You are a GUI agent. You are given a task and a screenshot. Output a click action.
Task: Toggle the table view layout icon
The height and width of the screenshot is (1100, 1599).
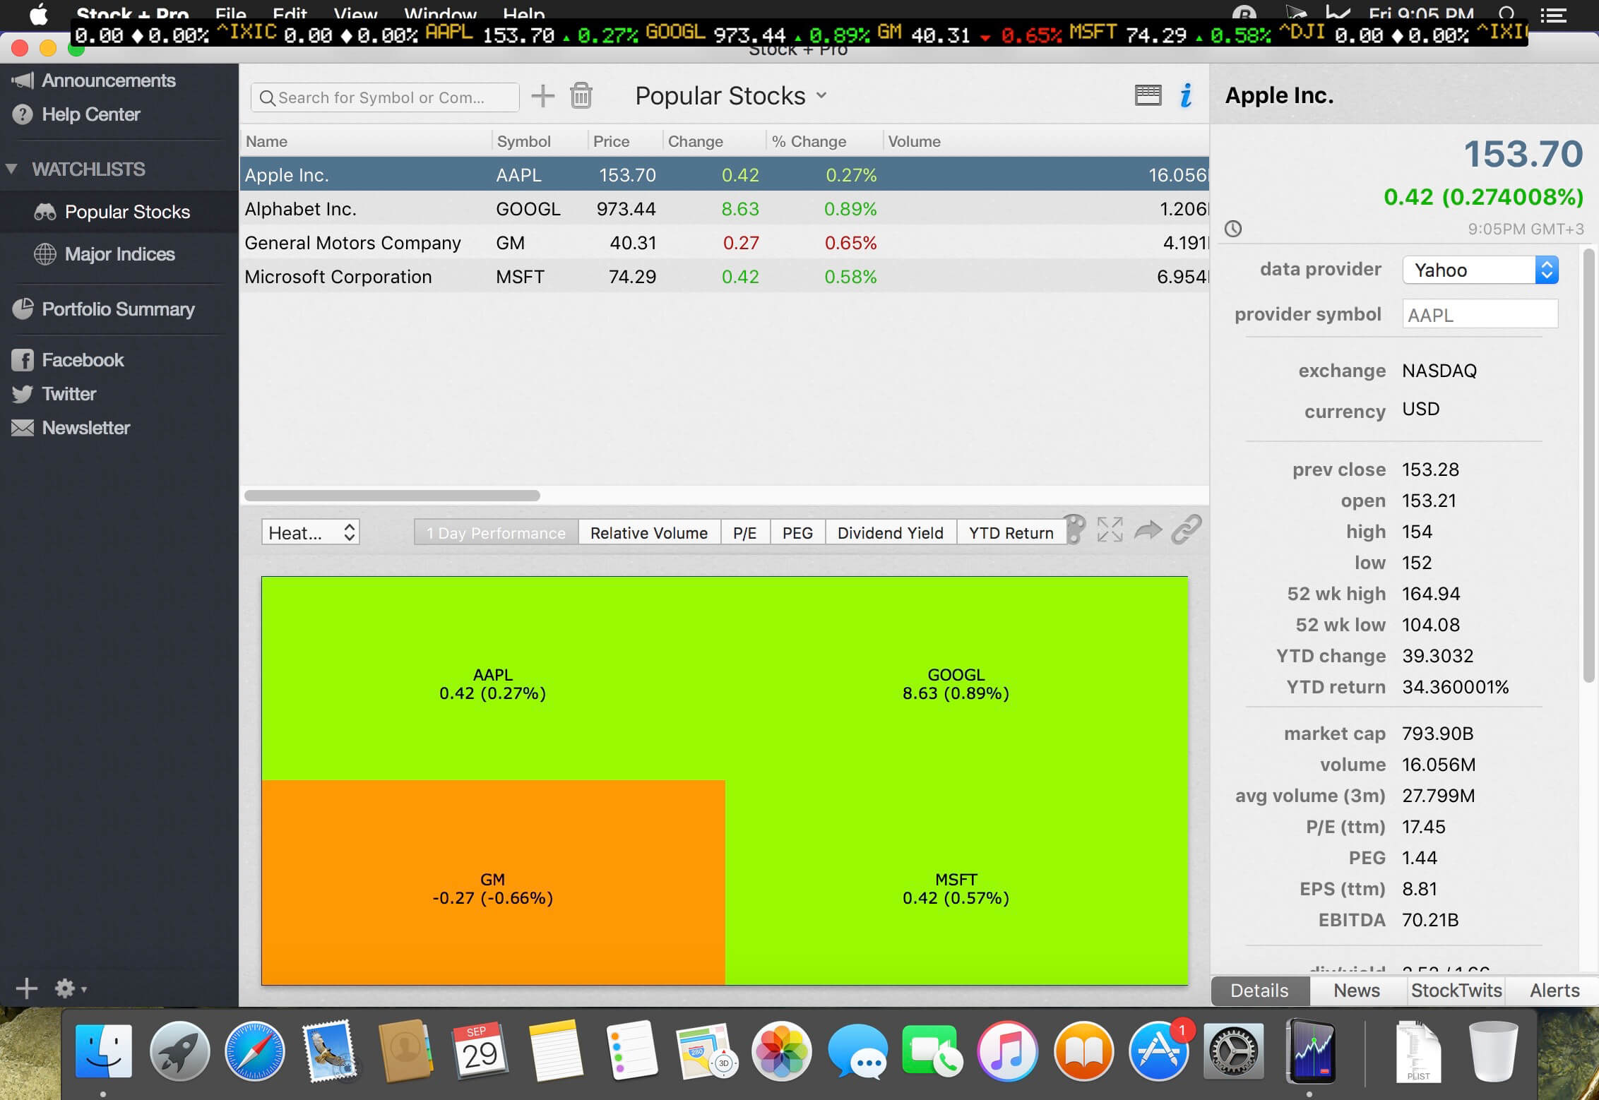[x=1148, y=95]
